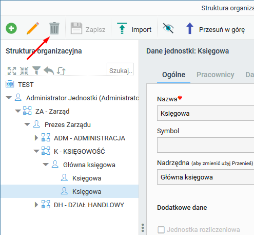Click Przesuń w górę arrow button
Screen dimensions: 254x235
[x=216, y=29]
